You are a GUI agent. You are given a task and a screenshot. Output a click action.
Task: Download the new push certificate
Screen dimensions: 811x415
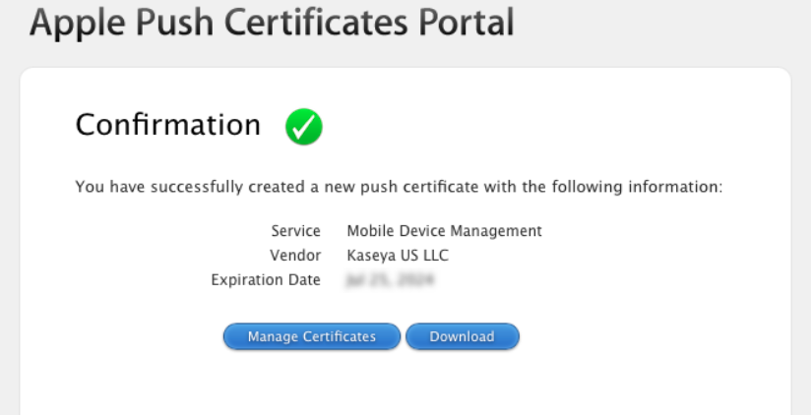(x=462, y=336)
